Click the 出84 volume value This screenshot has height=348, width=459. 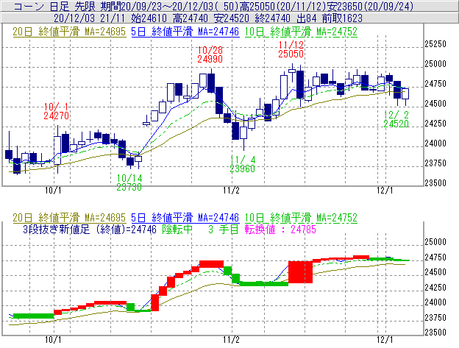(307, 18)
